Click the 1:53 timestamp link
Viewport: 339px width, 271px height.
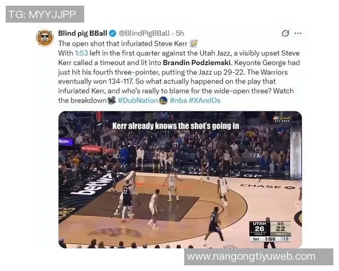(x=81, y=53)
